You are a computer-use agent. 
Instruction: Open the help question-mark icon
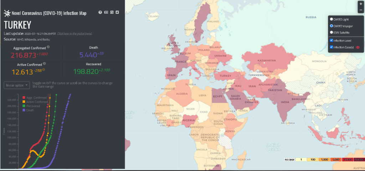100,12
